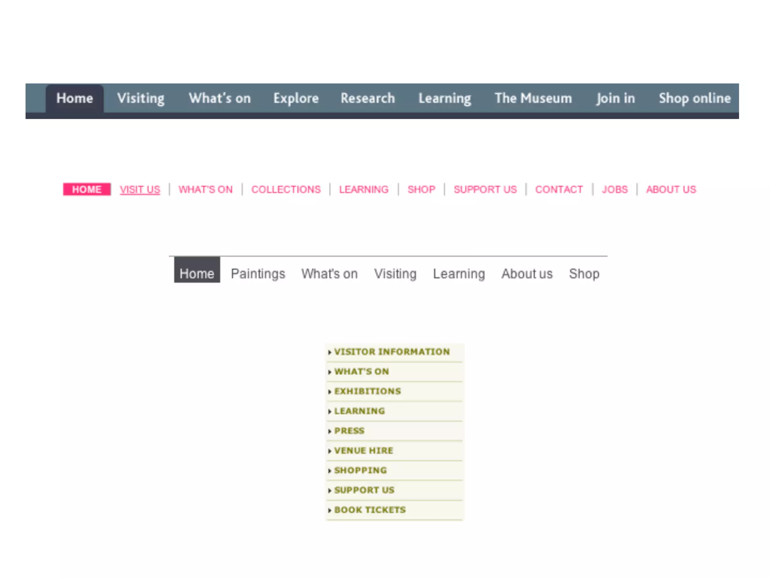Image resolution: width=770 pixels, height=578 pixels.
Task: Click the pink HOME tab
Action: point(87,189)
